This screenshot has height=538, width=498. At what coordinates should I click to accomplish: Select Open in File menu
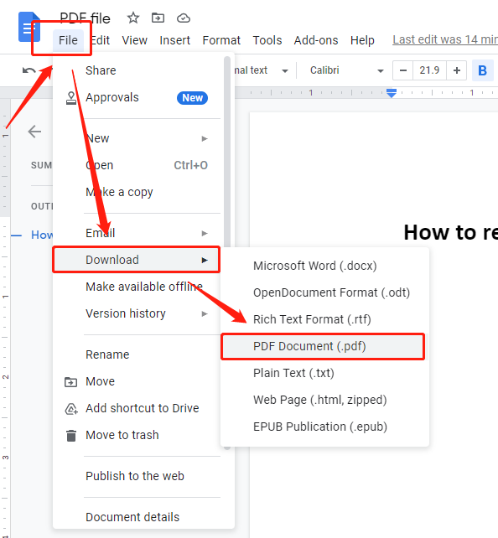(x=137, y=165)
